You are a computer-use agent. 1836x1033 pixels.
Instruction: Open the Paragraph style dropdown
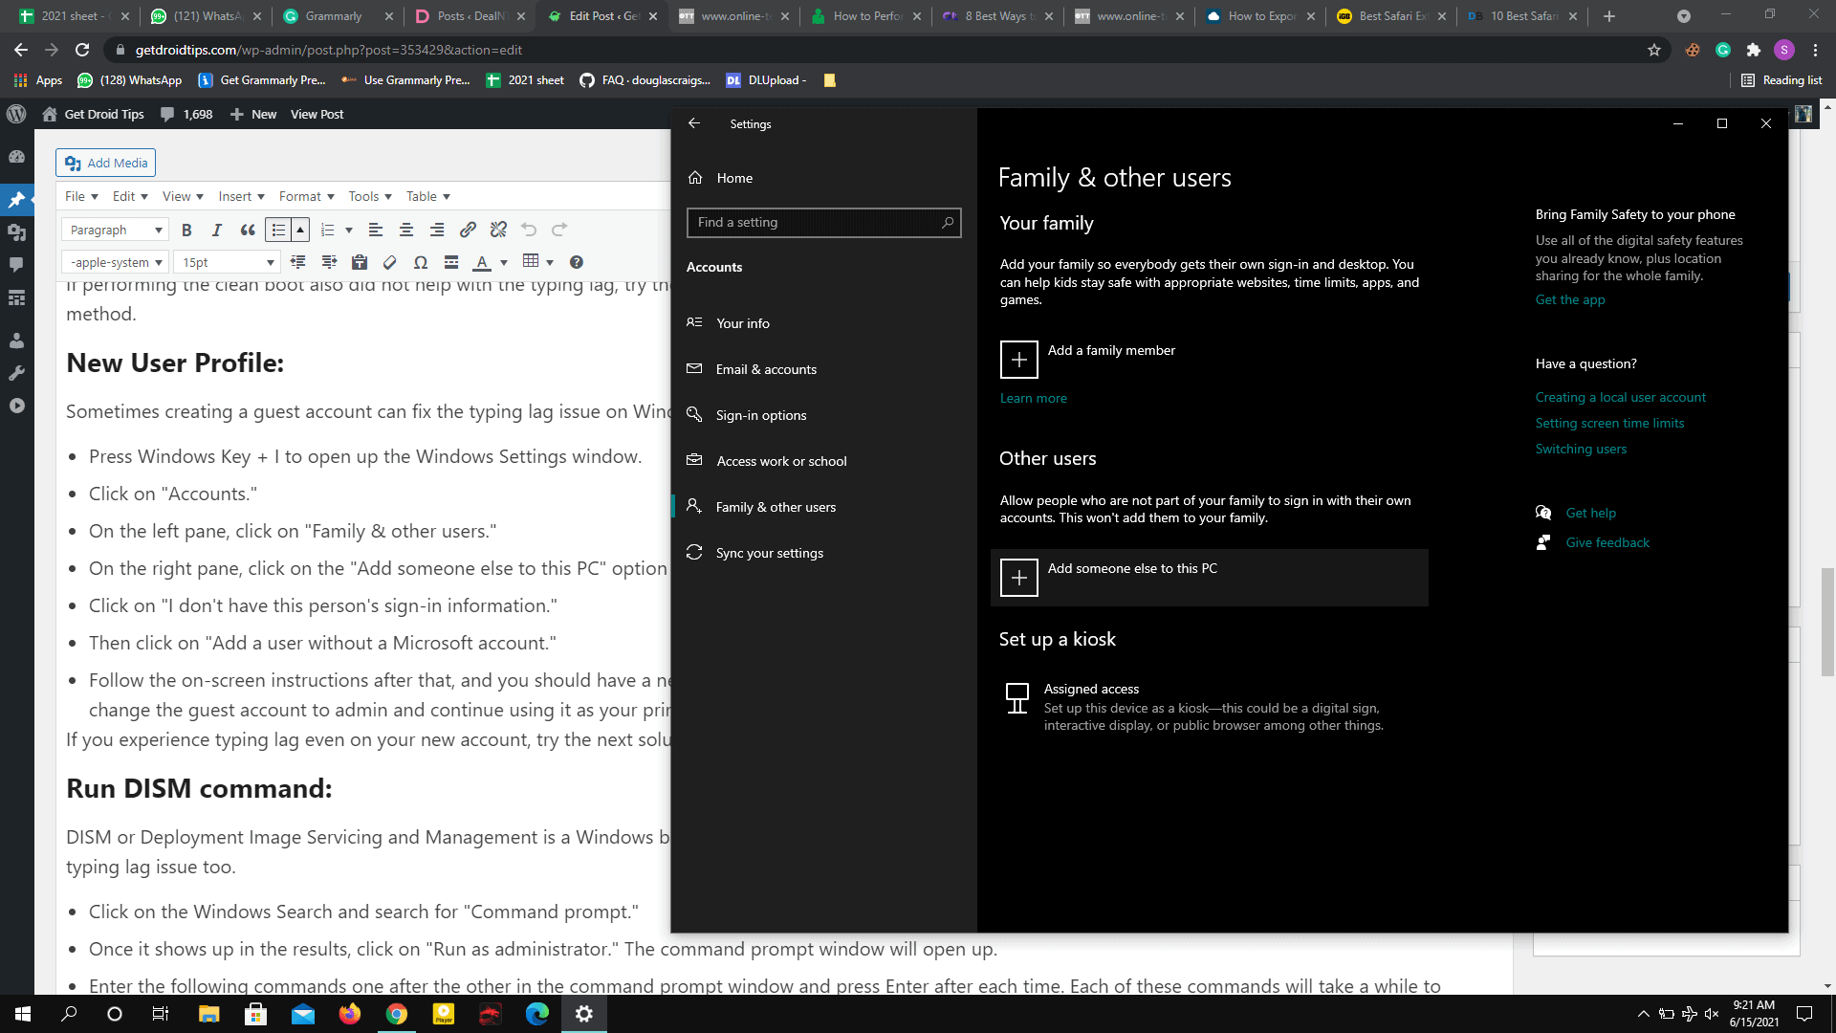(114, 230)
